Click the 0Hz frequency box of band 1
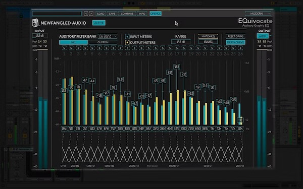The image size is (303, 189). click(x=64, y=129)
